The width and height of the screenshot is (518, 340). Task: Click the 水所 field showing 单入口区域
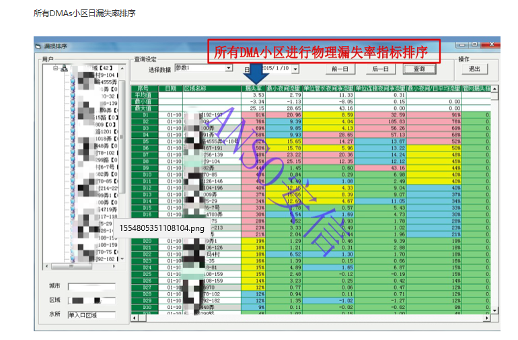click(x=92, y=315)
